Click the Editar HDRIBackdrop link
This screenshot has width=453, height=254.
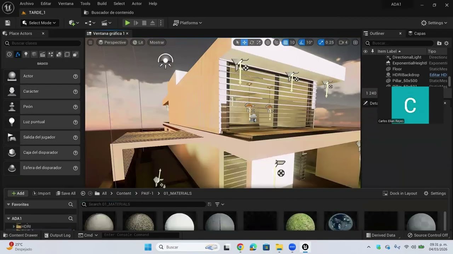438,75
